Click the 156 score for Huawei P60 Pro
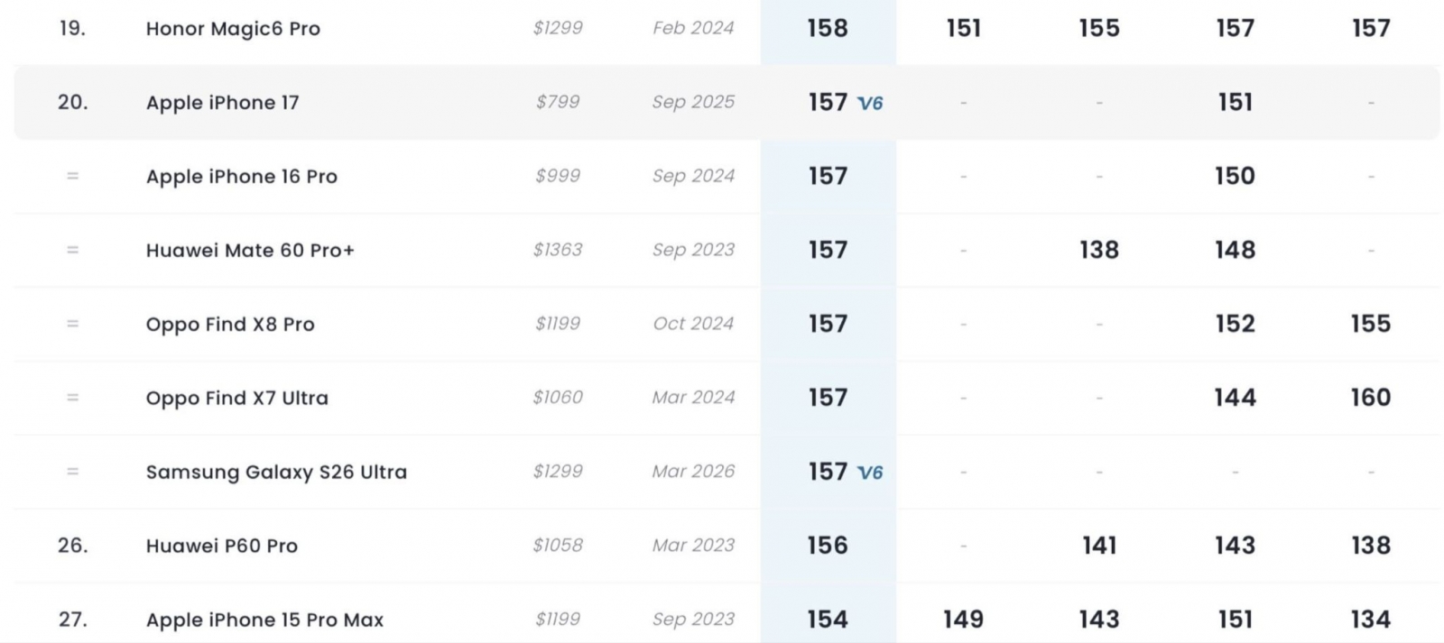 tap(828, 546)
